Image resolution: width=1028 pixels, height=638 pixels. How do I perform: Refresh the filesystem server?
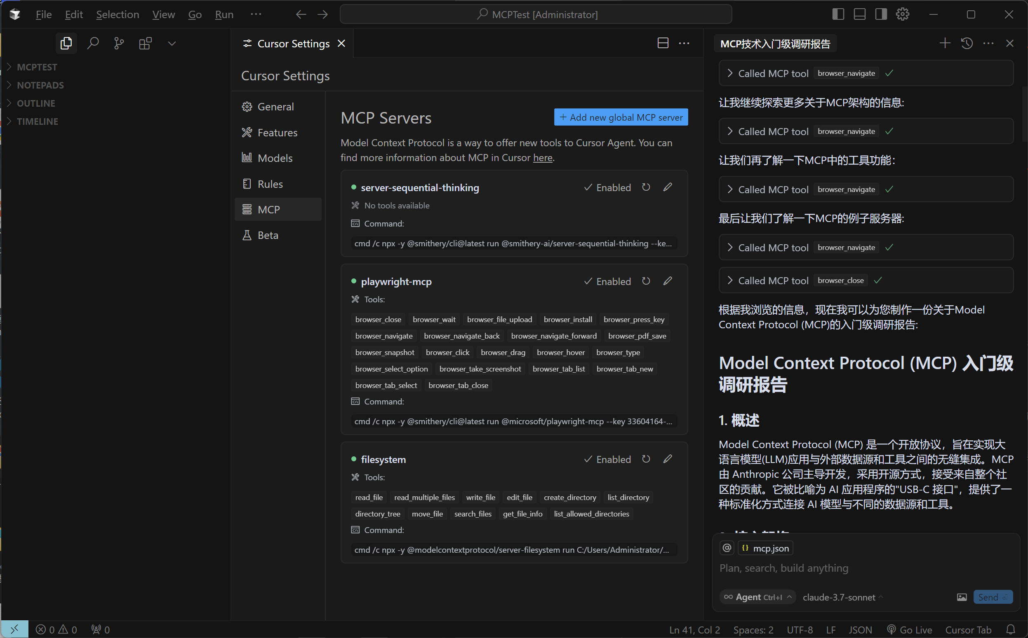click(x=646, y=459)
